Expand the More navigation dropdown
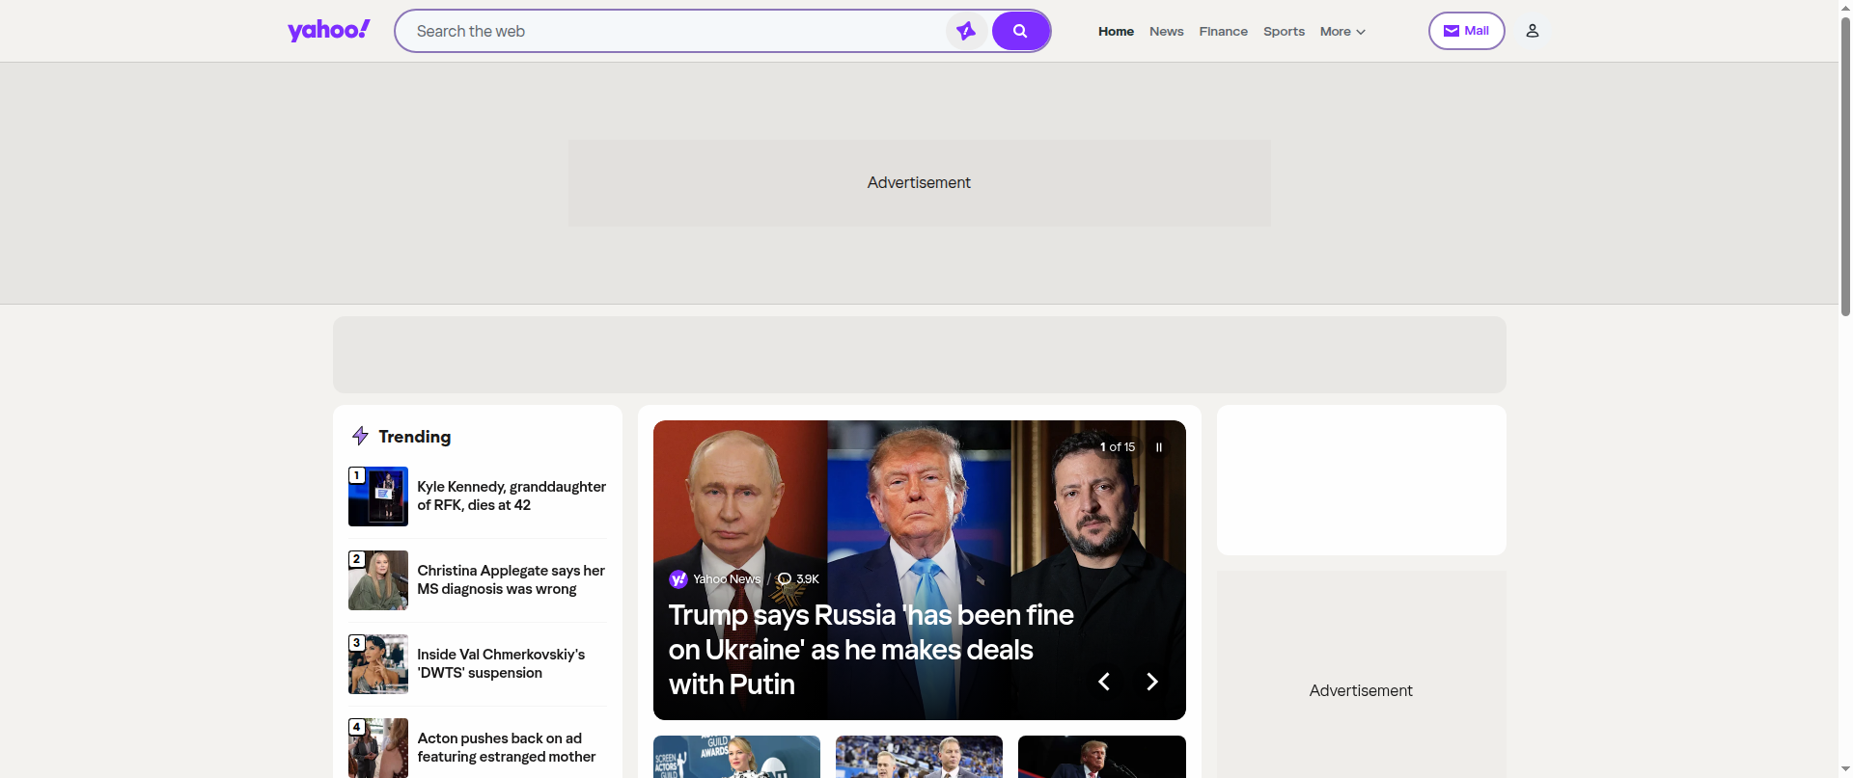This screenshot has width=1853, height=778. (1342, 31)
